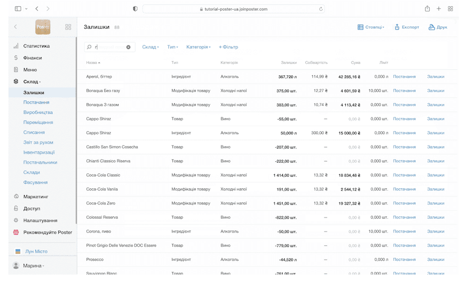Open the Safari sidebar toggle icon
461x289 pixels.
[x=18, y=9]
